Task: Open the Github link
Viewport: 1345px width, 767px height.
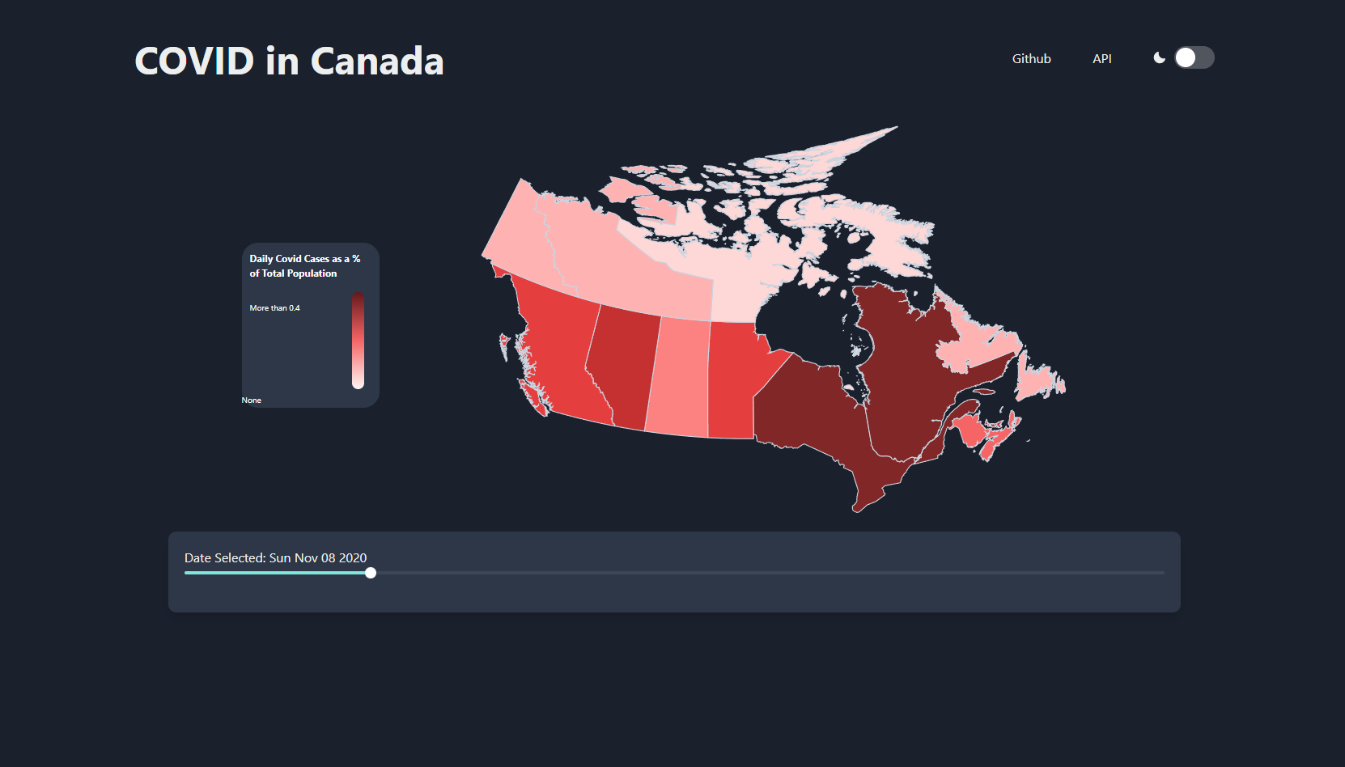Action: (1031, 58)
